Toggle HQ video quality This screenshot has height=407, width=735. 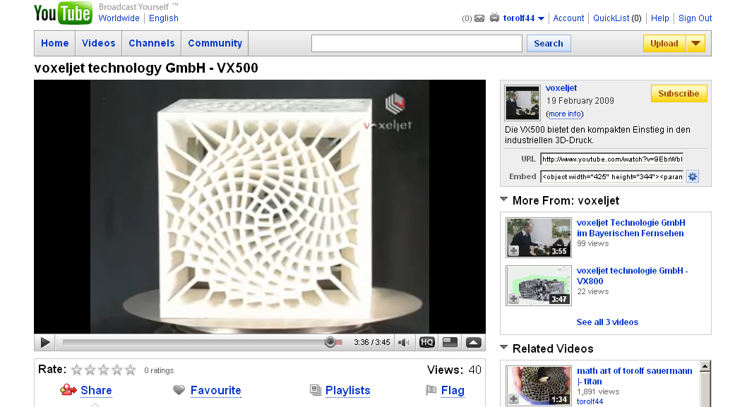[x=426, y=342]
